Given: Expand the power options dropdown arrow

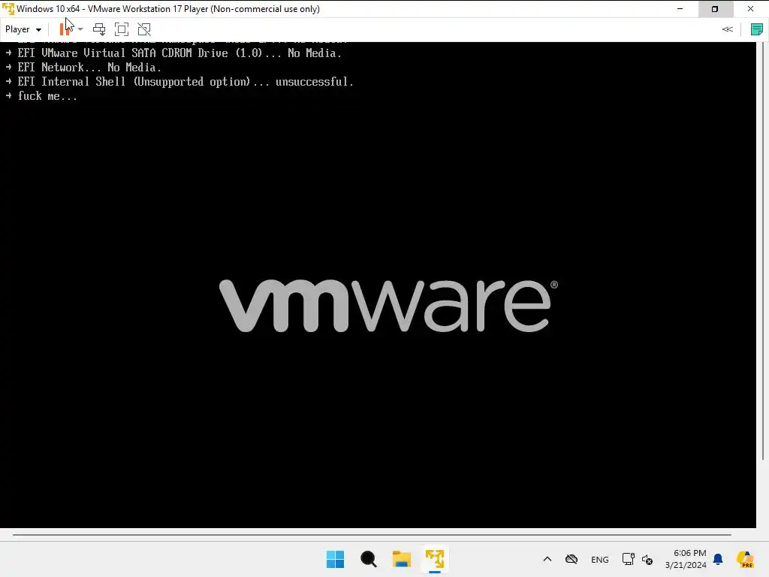Looking at the screenshot, I should coord(80,29).
